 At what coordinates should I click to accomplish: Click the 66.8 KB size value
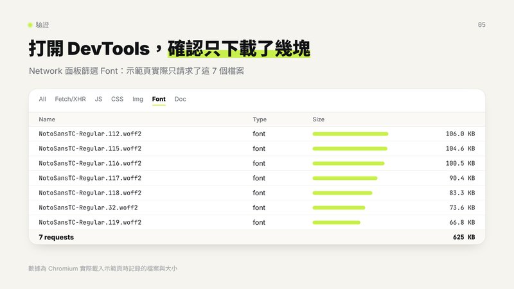pos(462,222)
